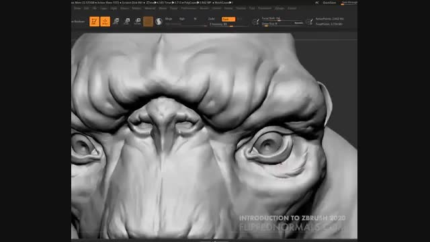Image resolution: width=430 pixels, height=242 pixels.
Task: Open the Layer menu
Action: (103, 9)
